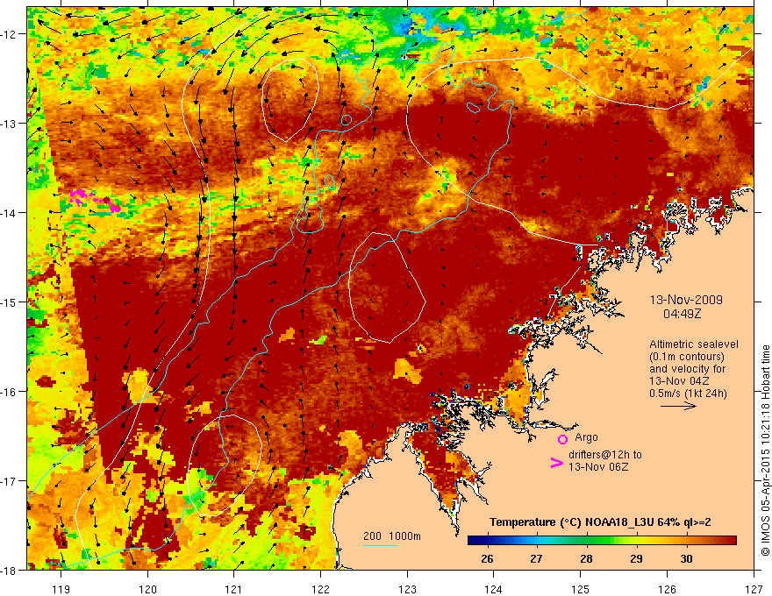Image resolution: width=772 pixels, height=596 pixels.
Task: Click the latitude axis label -13
Action: (x=9, y=124)
